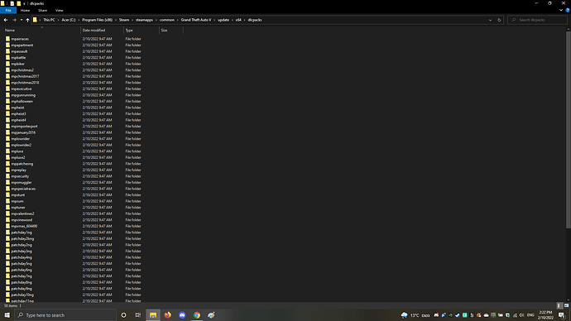
Task: Switch to large icons view in status bar
Action: click(566, 306)
